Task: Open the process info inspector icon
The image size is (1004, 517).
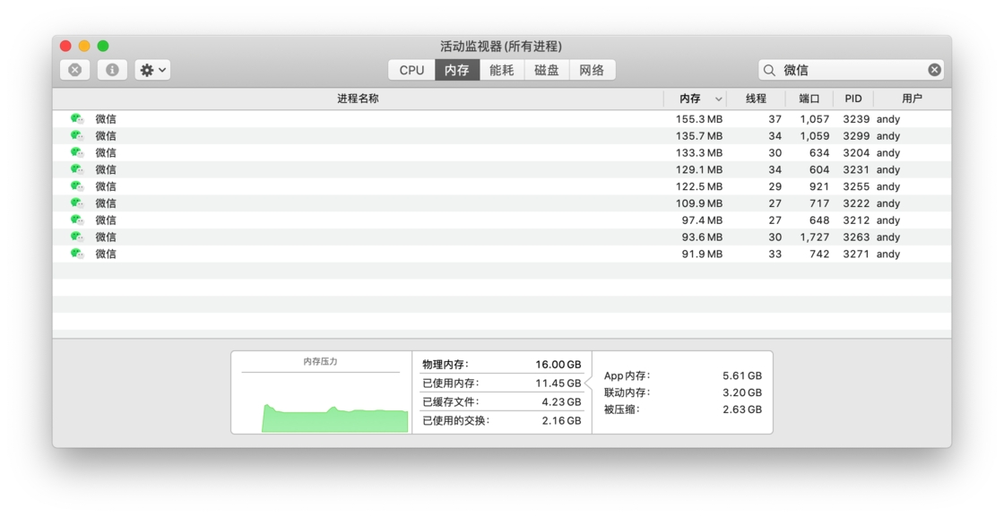Action: click(112, 70)
